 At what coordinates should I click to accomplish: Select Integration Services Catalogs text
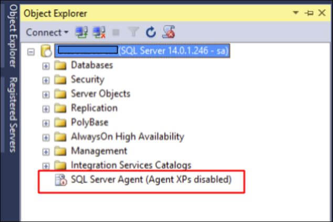tap(131, 165)
